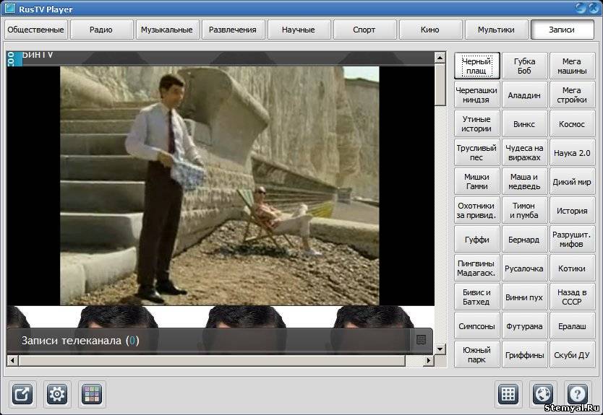Image resolution: width=603 pixels, height=415 pixels.
Task: Play Винни пух channel
Action: click(524, 297)
